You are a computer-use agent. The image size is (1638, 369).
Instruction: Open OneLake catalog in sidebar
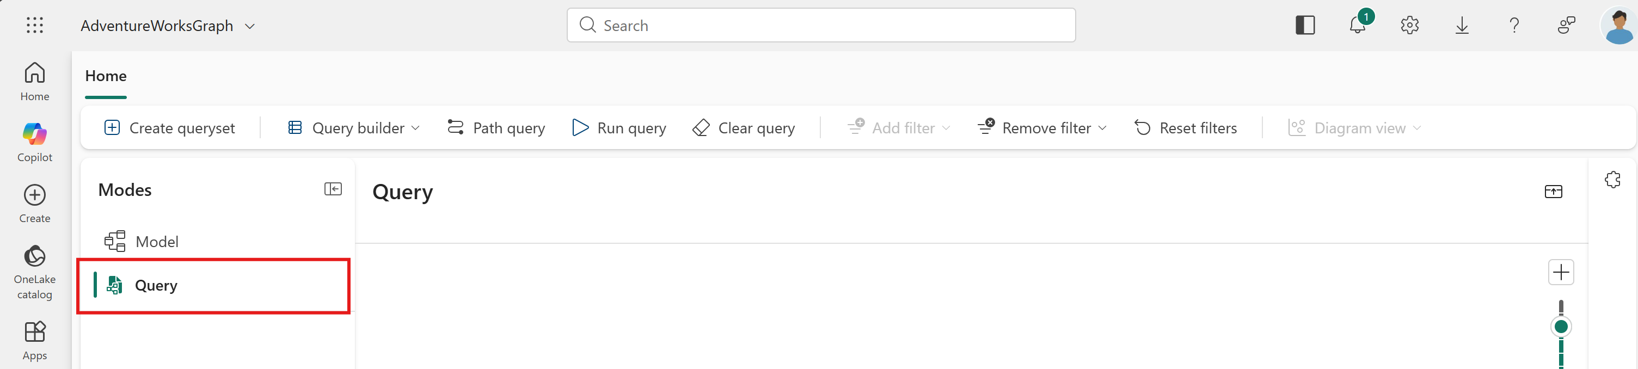[x=35, y=272]
